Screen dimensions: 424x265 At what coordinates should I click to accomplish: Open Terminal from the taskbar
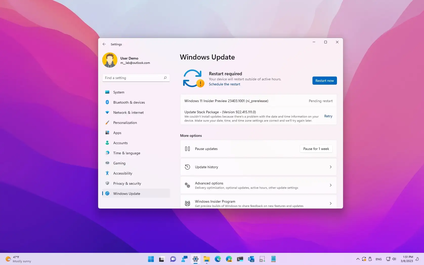tap(240, 259)
